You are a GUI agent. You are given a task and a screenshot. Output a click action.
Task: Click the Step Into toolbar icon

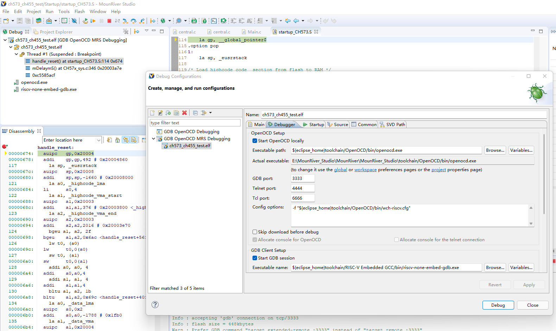[x=126, y=21]
